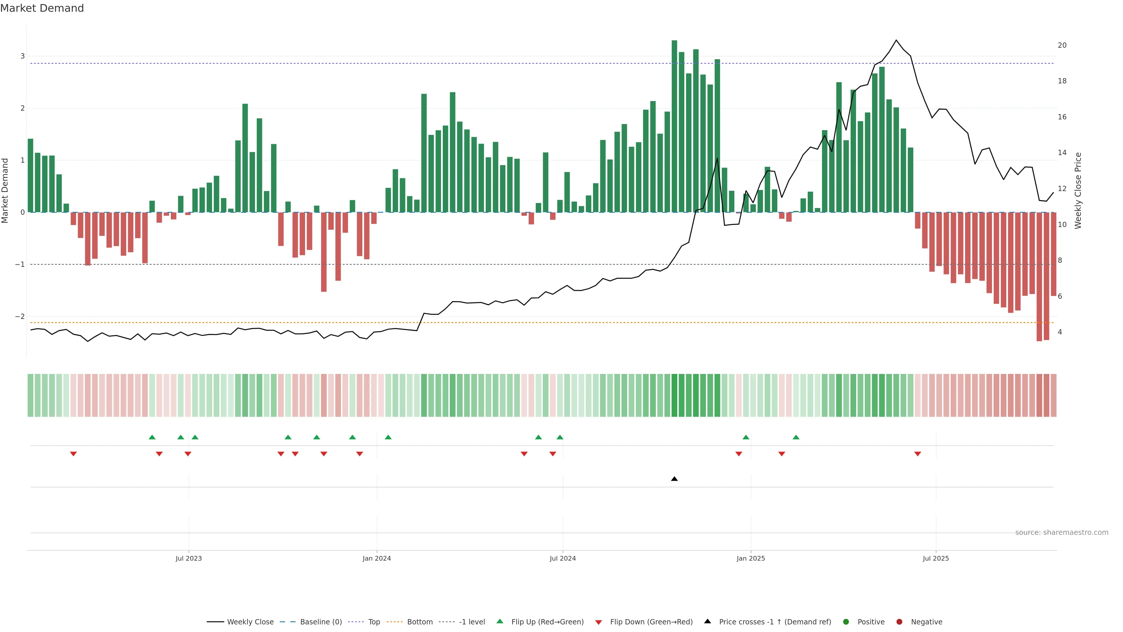This screenshot has height=632, width=1123.
Task: Click the Jan 2025 x-axis label
Action: pyautogui.click(x=751, y=558)
